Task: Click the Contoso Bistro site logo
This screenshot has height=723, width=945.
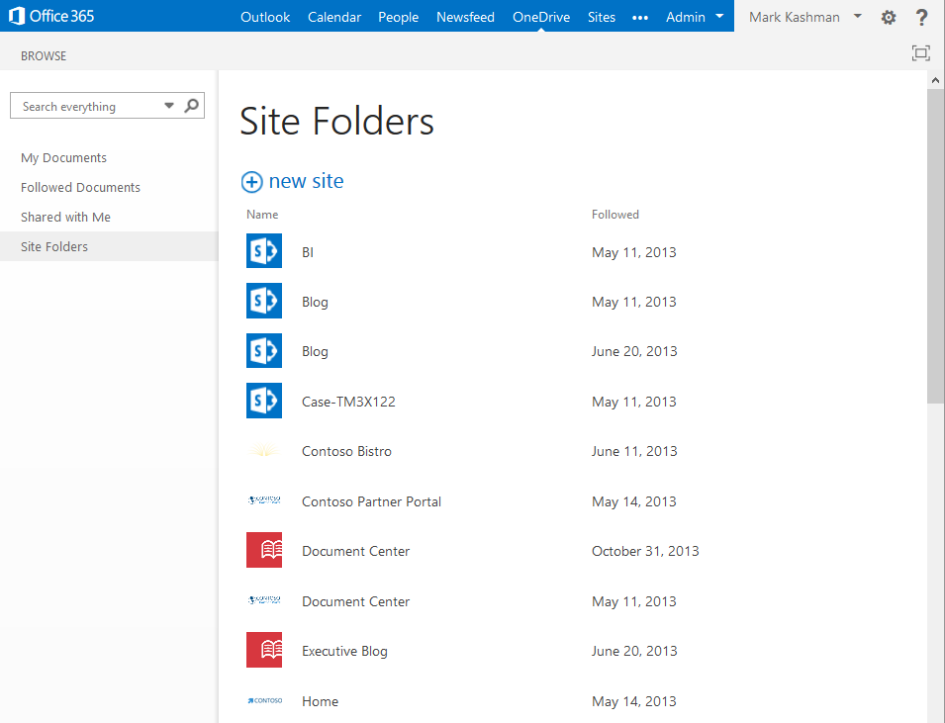Action: pyautogui.click(x=264, y=451)
